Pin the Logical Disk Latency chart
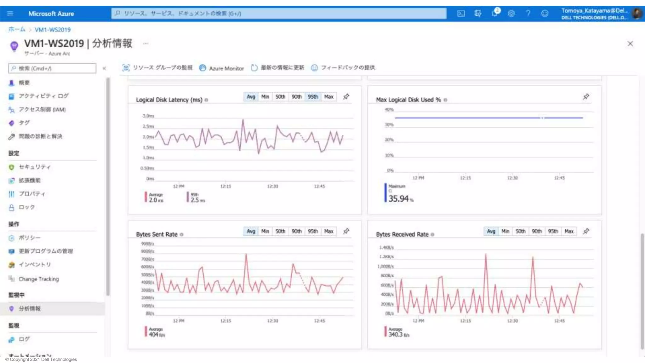 [x=346, y=97]
